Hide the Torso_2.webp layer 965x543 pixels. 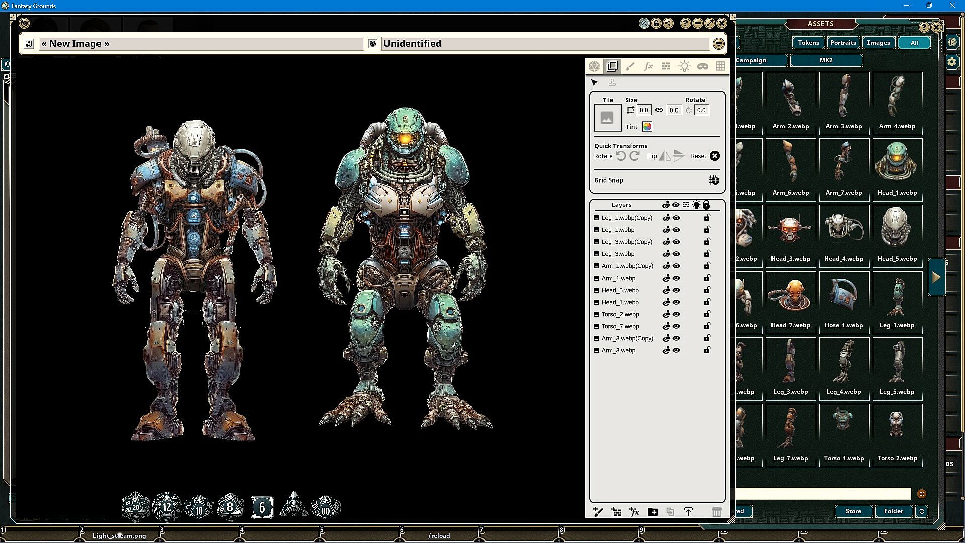pyautogui.click(x=677, y=314)
